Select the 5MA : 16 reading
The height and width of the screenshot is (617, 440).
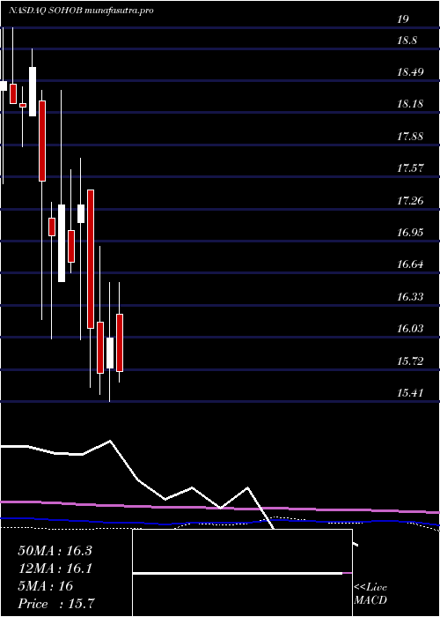point(46,586)
